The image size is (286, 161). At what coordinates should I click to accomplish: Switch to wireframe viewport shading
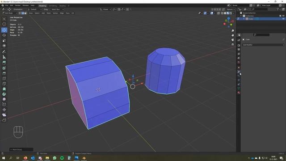click(x=222, y=13)
